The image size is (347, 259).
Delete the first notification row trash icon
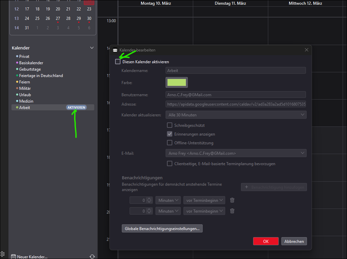[x=232, y=200]
